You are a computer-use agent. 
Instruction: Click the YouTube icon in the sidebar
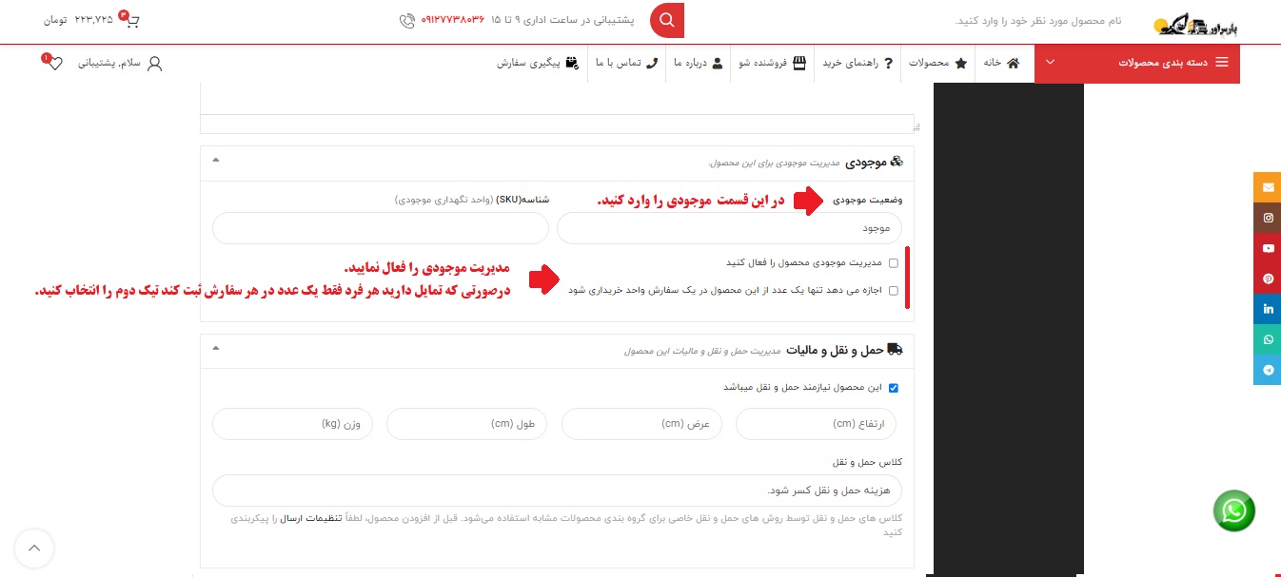[x=1267, y=248]
